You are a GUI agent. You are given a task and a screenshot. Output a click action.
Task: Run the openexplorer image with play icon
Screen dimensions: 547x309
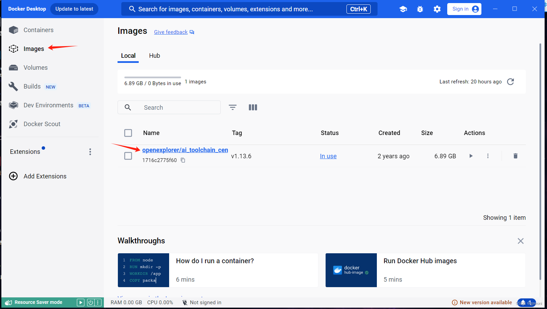pos(471,156)
